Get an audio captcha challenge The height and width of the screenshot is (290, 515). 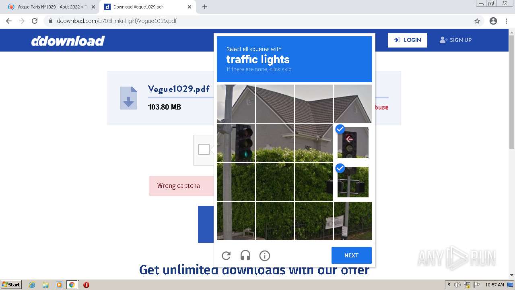245,255
